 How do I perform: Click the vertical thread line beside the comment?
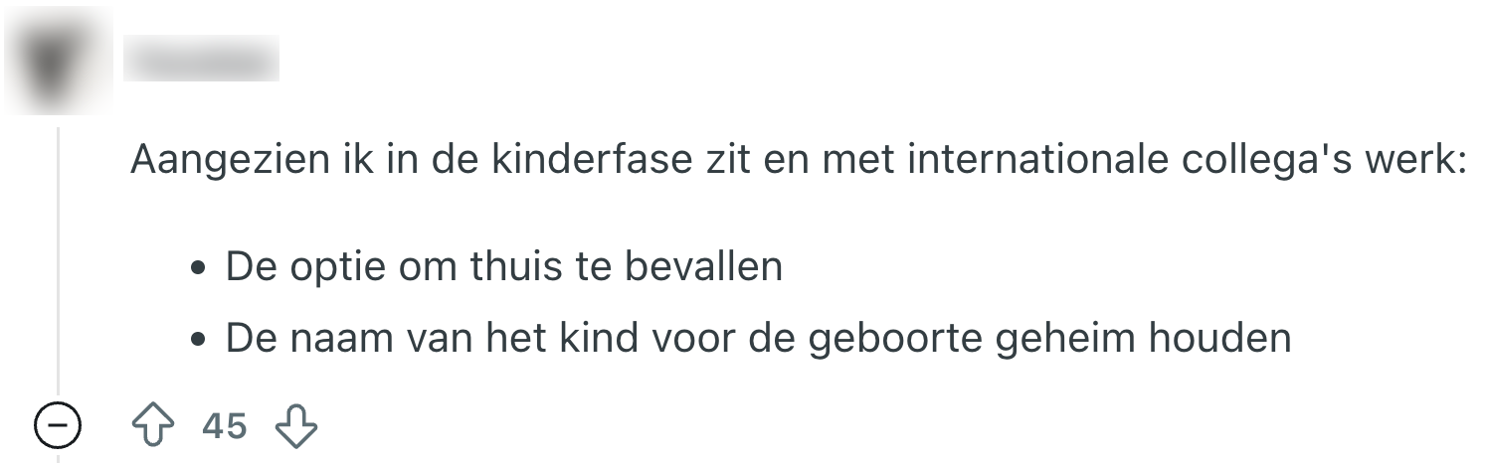coord(58,258)
